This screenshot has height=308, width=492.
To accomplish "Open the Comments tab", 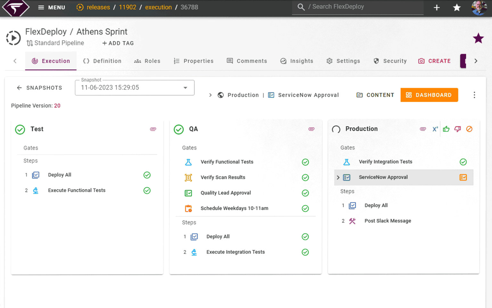I will coord(247,61).
